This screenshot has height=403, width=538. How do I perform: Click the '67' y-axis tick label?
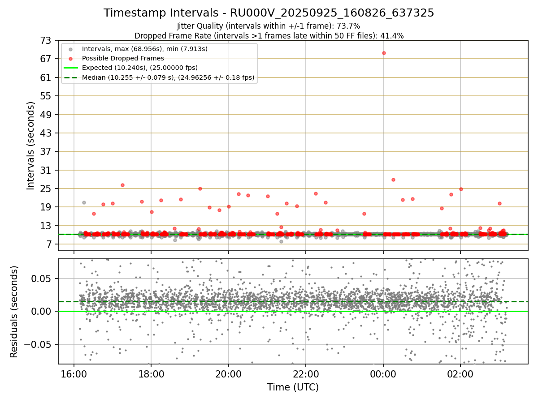[x=47, y=59]
